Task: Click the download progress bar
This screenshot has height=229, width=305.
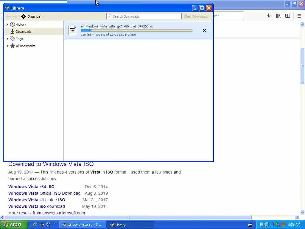Action: (x=136, y=30)
